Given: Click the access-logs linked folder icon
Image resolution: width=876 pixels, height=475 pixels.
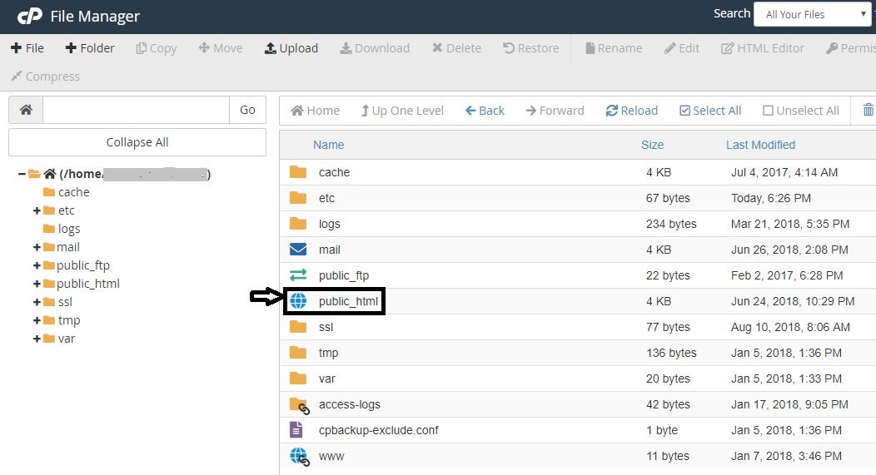Looking at the screenshot, I should pyautogui.click(x=298, y=404).
